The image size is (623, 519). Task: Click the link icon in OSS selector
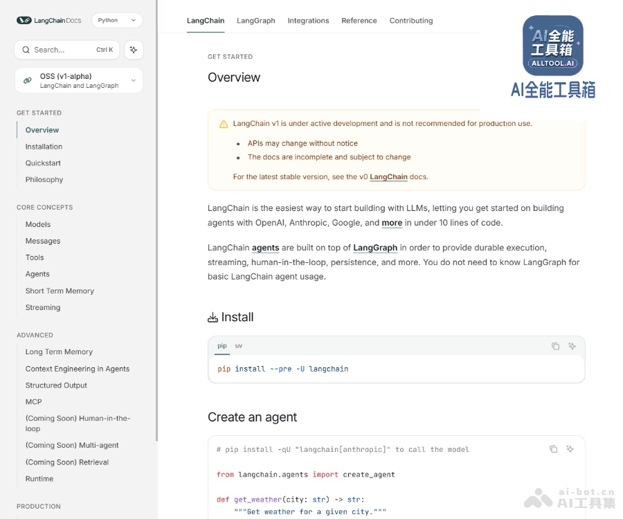[28, 80]
